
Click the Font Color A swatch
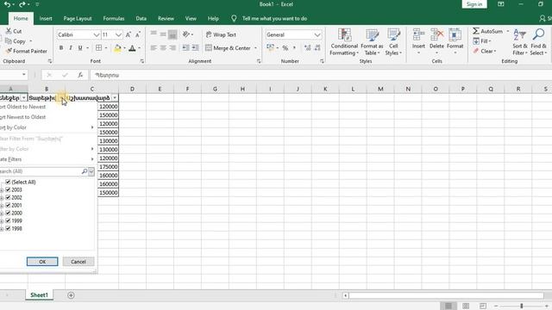[132, 48]
